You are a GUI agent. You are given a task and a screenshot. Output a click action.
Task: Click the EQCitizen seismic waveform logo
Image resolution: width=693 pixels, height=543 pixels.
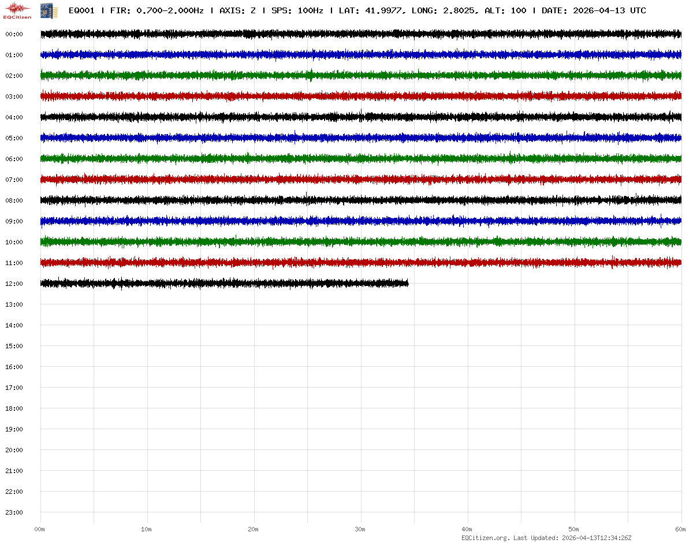pyautogui.click(x=17, y=10)
